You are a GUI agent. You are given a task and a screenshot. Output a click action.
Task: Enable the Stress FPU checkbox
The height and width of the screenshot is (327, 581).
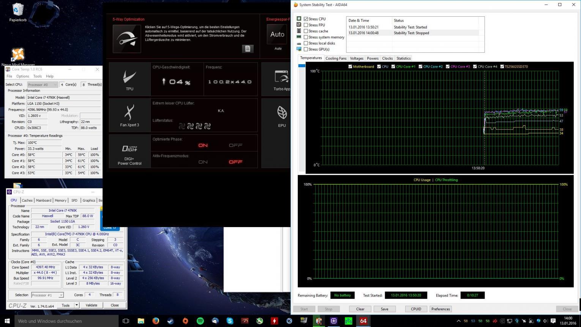(306, 25)
